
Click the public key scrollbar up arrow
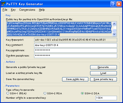tap(114, 24)
